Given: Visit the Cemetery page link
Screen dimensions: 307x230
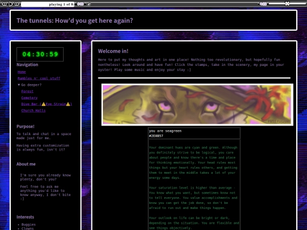Looking at the screenshot, I should [x=30, y=98].
